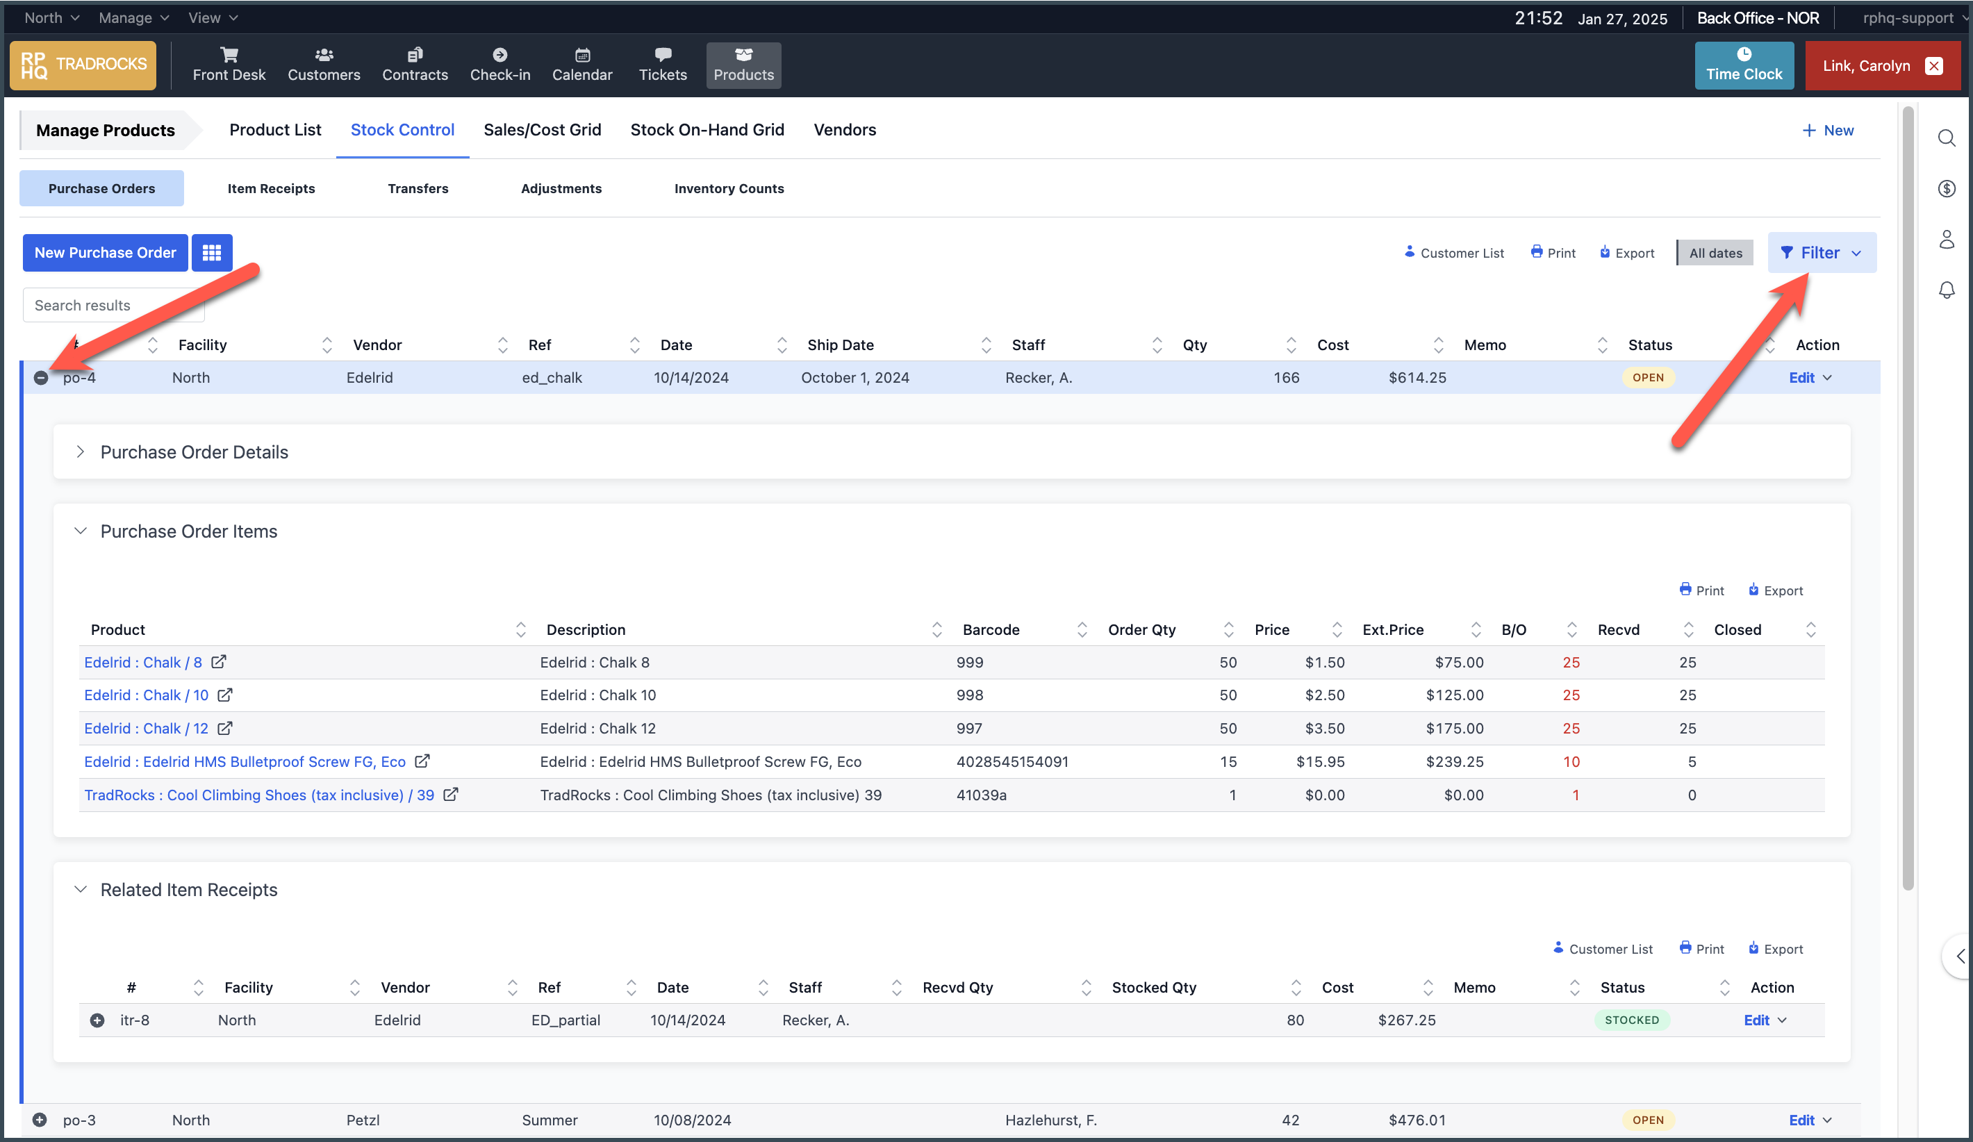Screen dimensions: 1973x1142
Task: Print the Purchase Order Items table
Action: (x=1701, y=590)
